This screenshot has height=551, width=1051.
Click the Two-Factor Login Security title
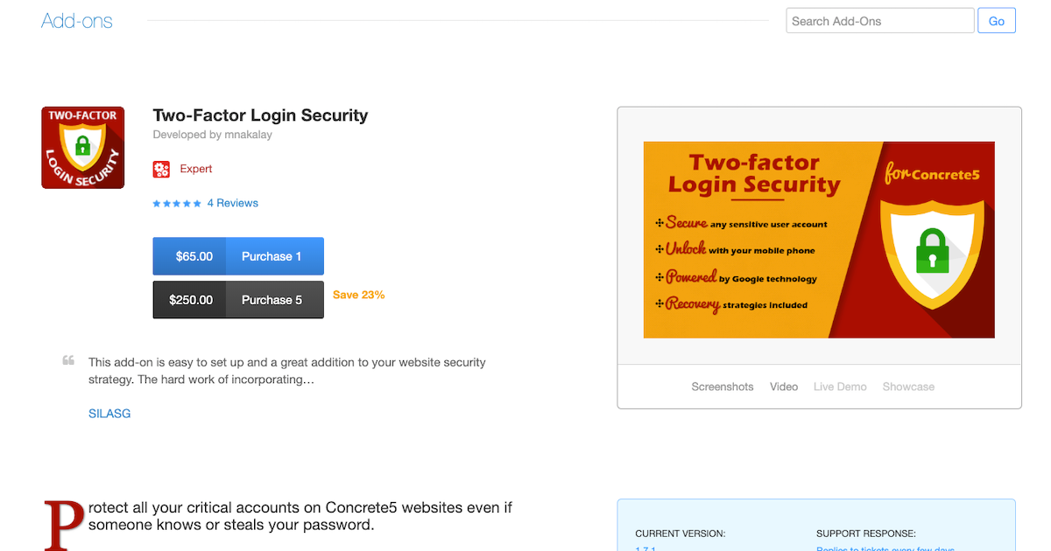[260, 115]
